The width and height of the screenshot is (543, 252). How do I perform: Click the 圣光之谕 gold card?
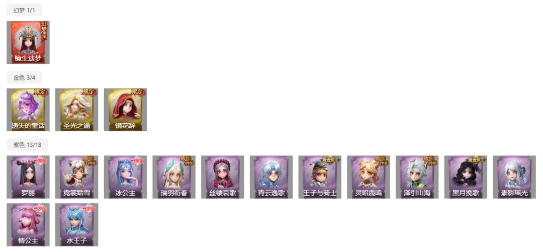pos(76,110)
